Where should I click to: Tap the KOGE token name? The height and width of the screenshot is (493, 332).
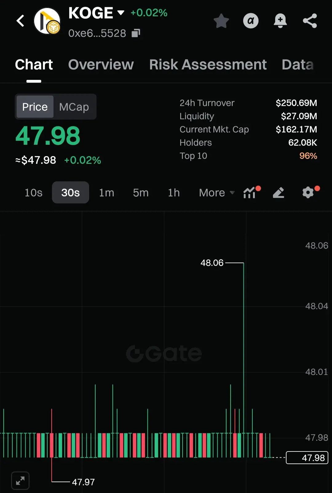[91, 13]
